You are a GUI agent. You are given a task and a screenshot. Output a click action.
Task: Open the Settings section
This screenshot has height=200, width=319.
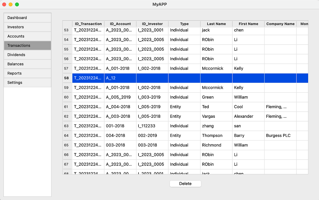click(15, 82)
